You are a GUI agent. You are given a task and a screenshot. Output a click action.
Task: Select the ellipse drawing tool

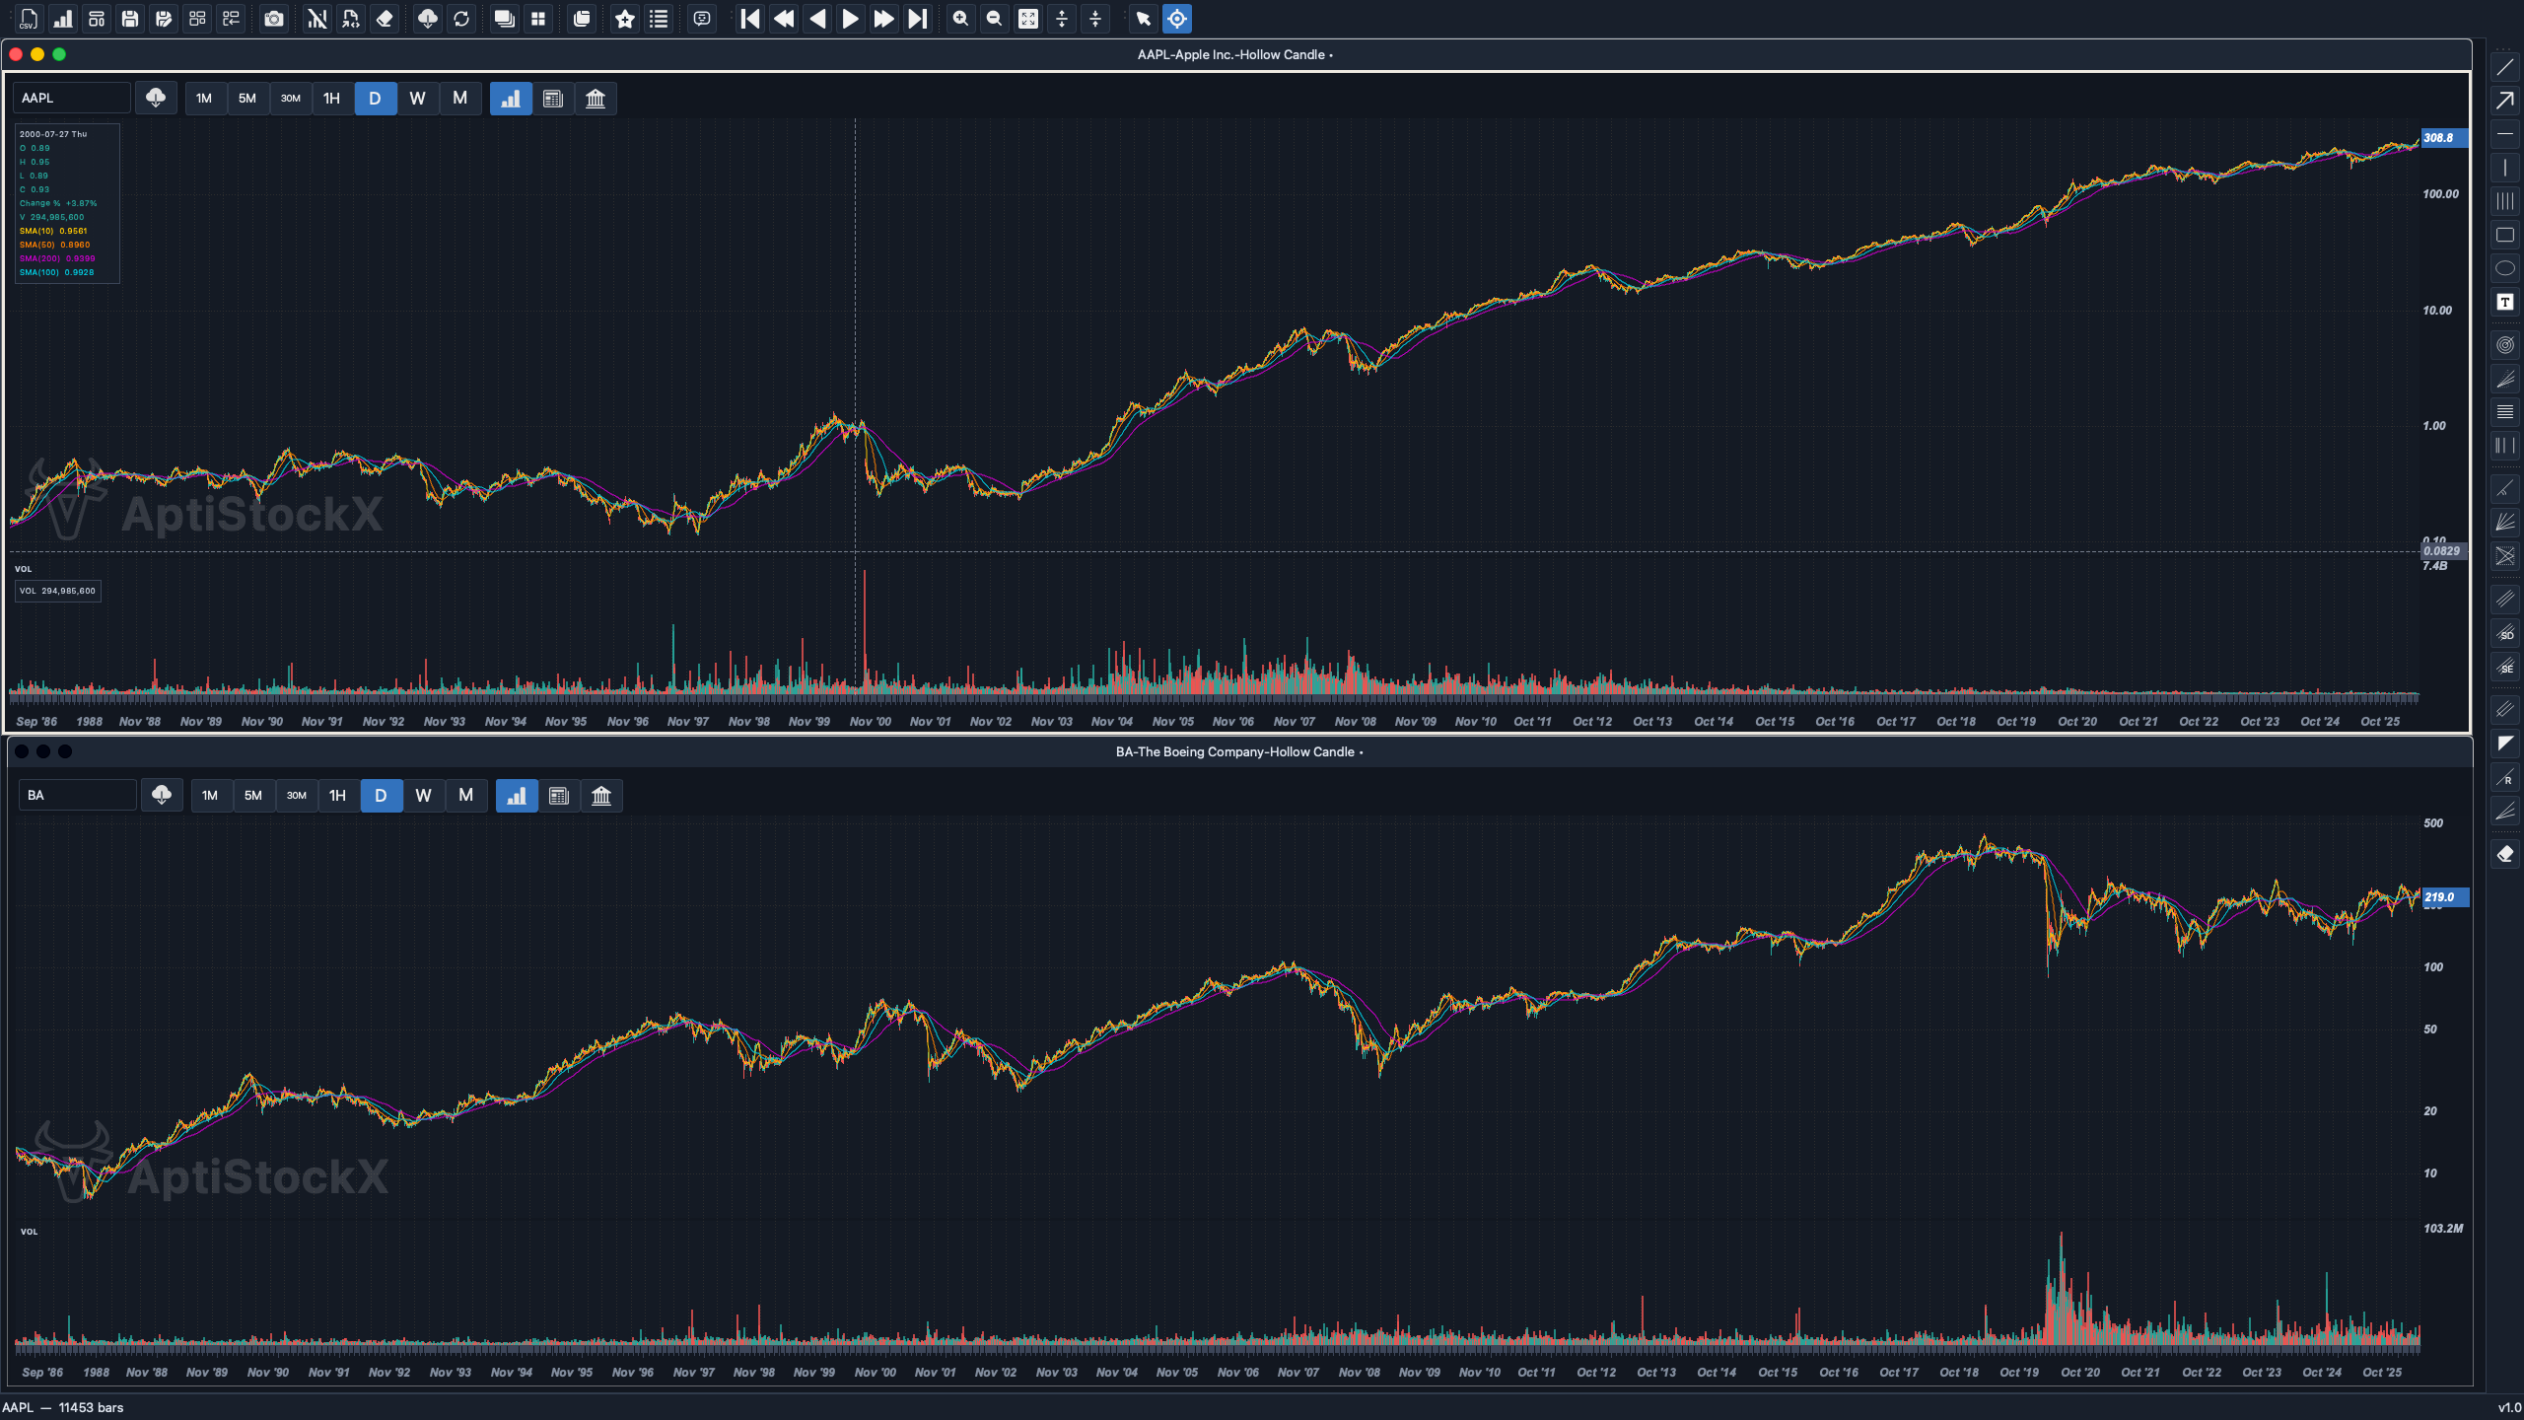[2504, 268]
